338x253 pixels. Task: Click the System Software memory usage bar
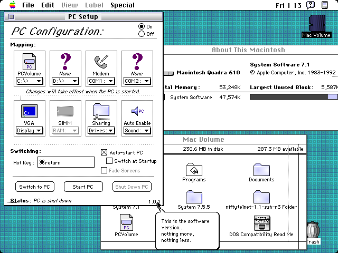tap(294, 97)
